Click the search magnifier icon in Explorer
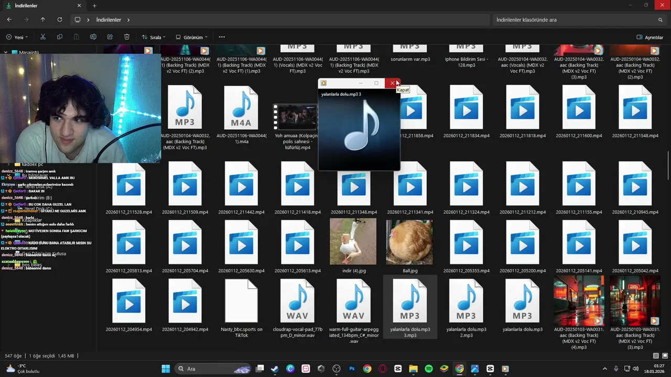Image resolution: width=671 pixels, height=377 pixels. 661,20
